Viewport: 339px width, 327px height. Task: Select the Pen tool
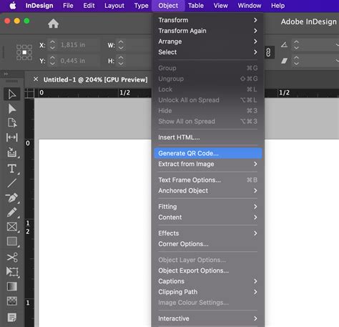pos(12,197)
